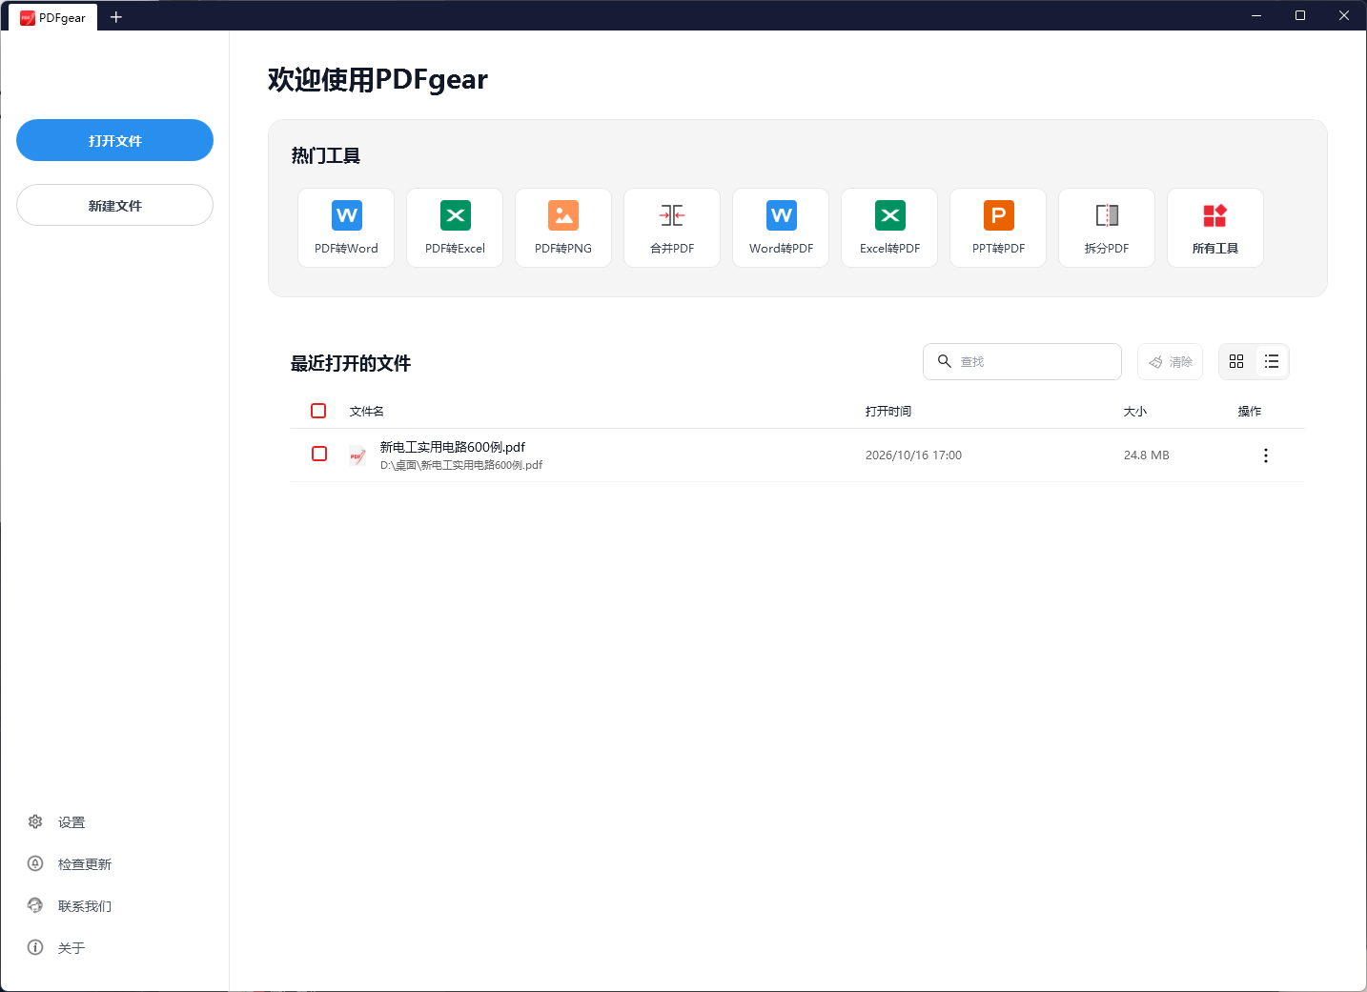Open recent file 新电工实用电路600例.pdf
This screenshot has height=992, width=1367.
(x=453, y=447)
